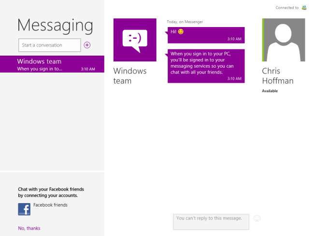314x236 pixels.
Task: Click the 'Connected to' text
Action: tap(287, 8)
